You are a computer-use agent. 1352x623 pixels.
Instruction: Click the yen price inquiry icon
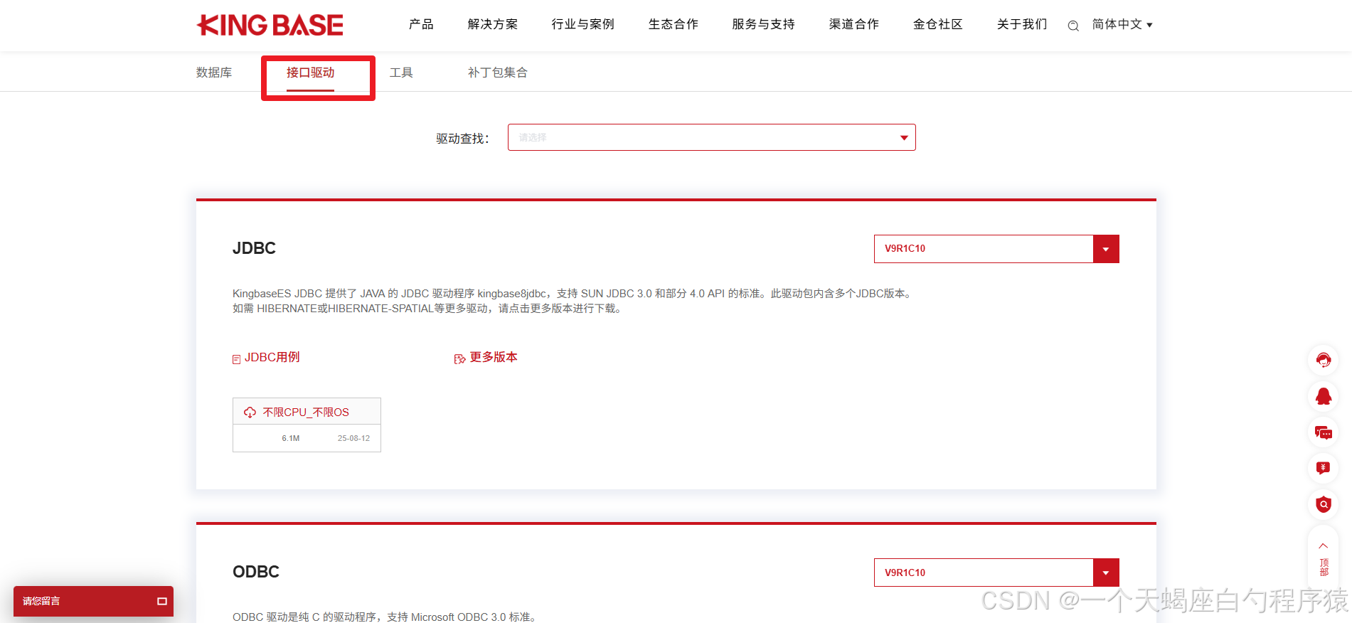coord(1324,468)
